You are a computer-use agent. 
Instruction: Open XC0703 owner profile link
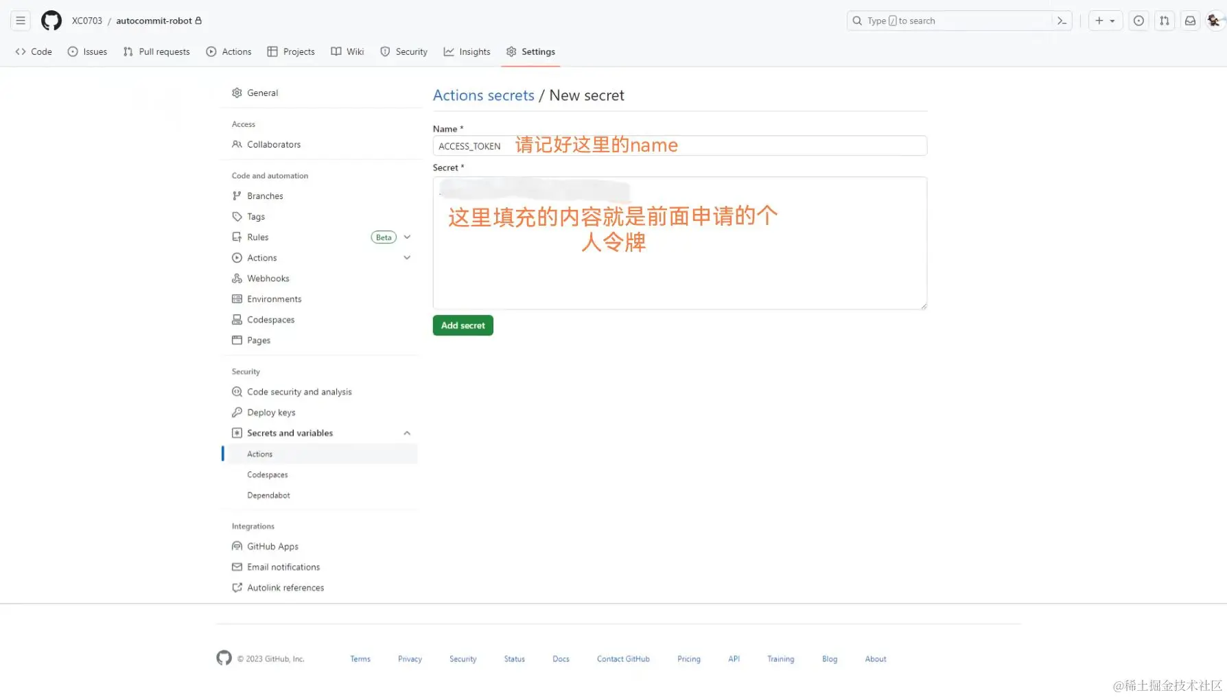tap(87, 21)
